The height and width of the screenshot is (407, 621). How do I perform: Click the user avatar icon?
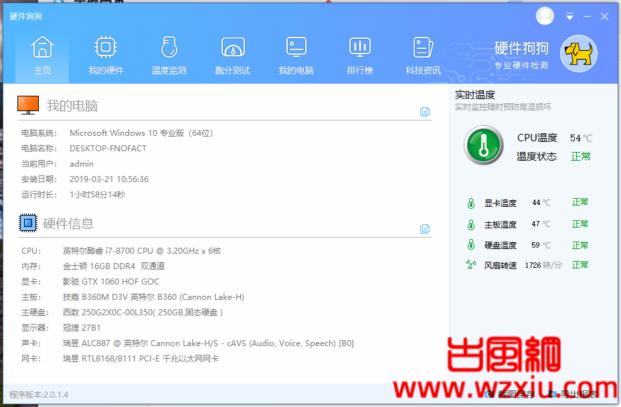(x=545, y=16)
